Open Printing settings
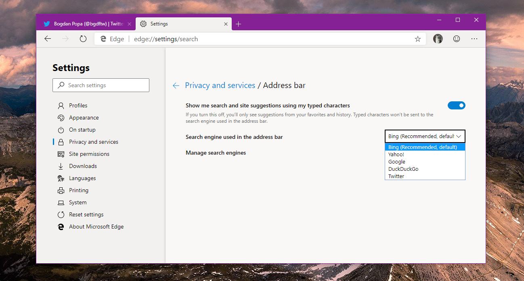 click(79, 190)
